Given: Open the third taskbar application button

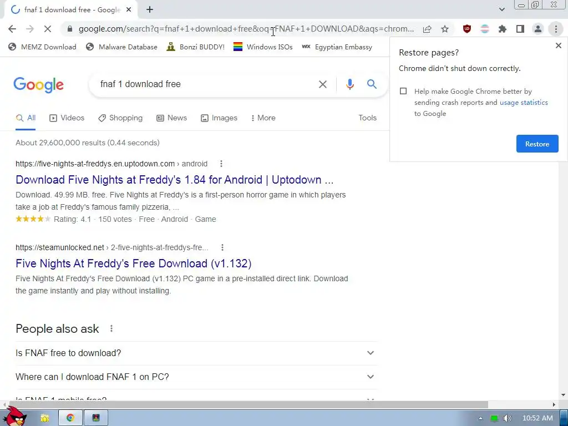Looking at the screenshot, I should (95, 418).
